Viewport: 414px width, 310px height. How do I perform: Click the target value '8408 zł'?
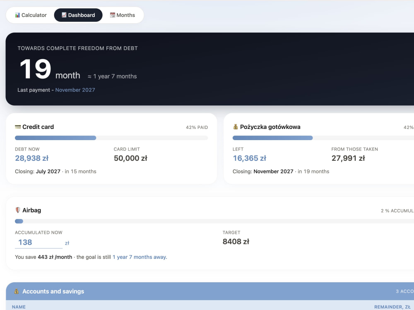point(236,241)
